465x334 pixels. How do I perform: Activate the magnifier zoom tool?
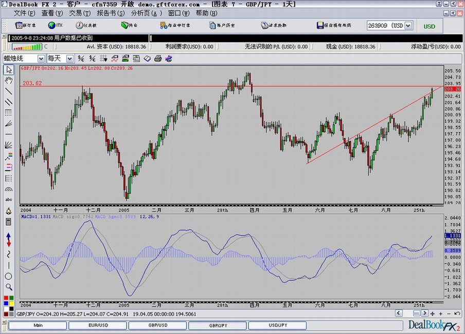point(9,287)
